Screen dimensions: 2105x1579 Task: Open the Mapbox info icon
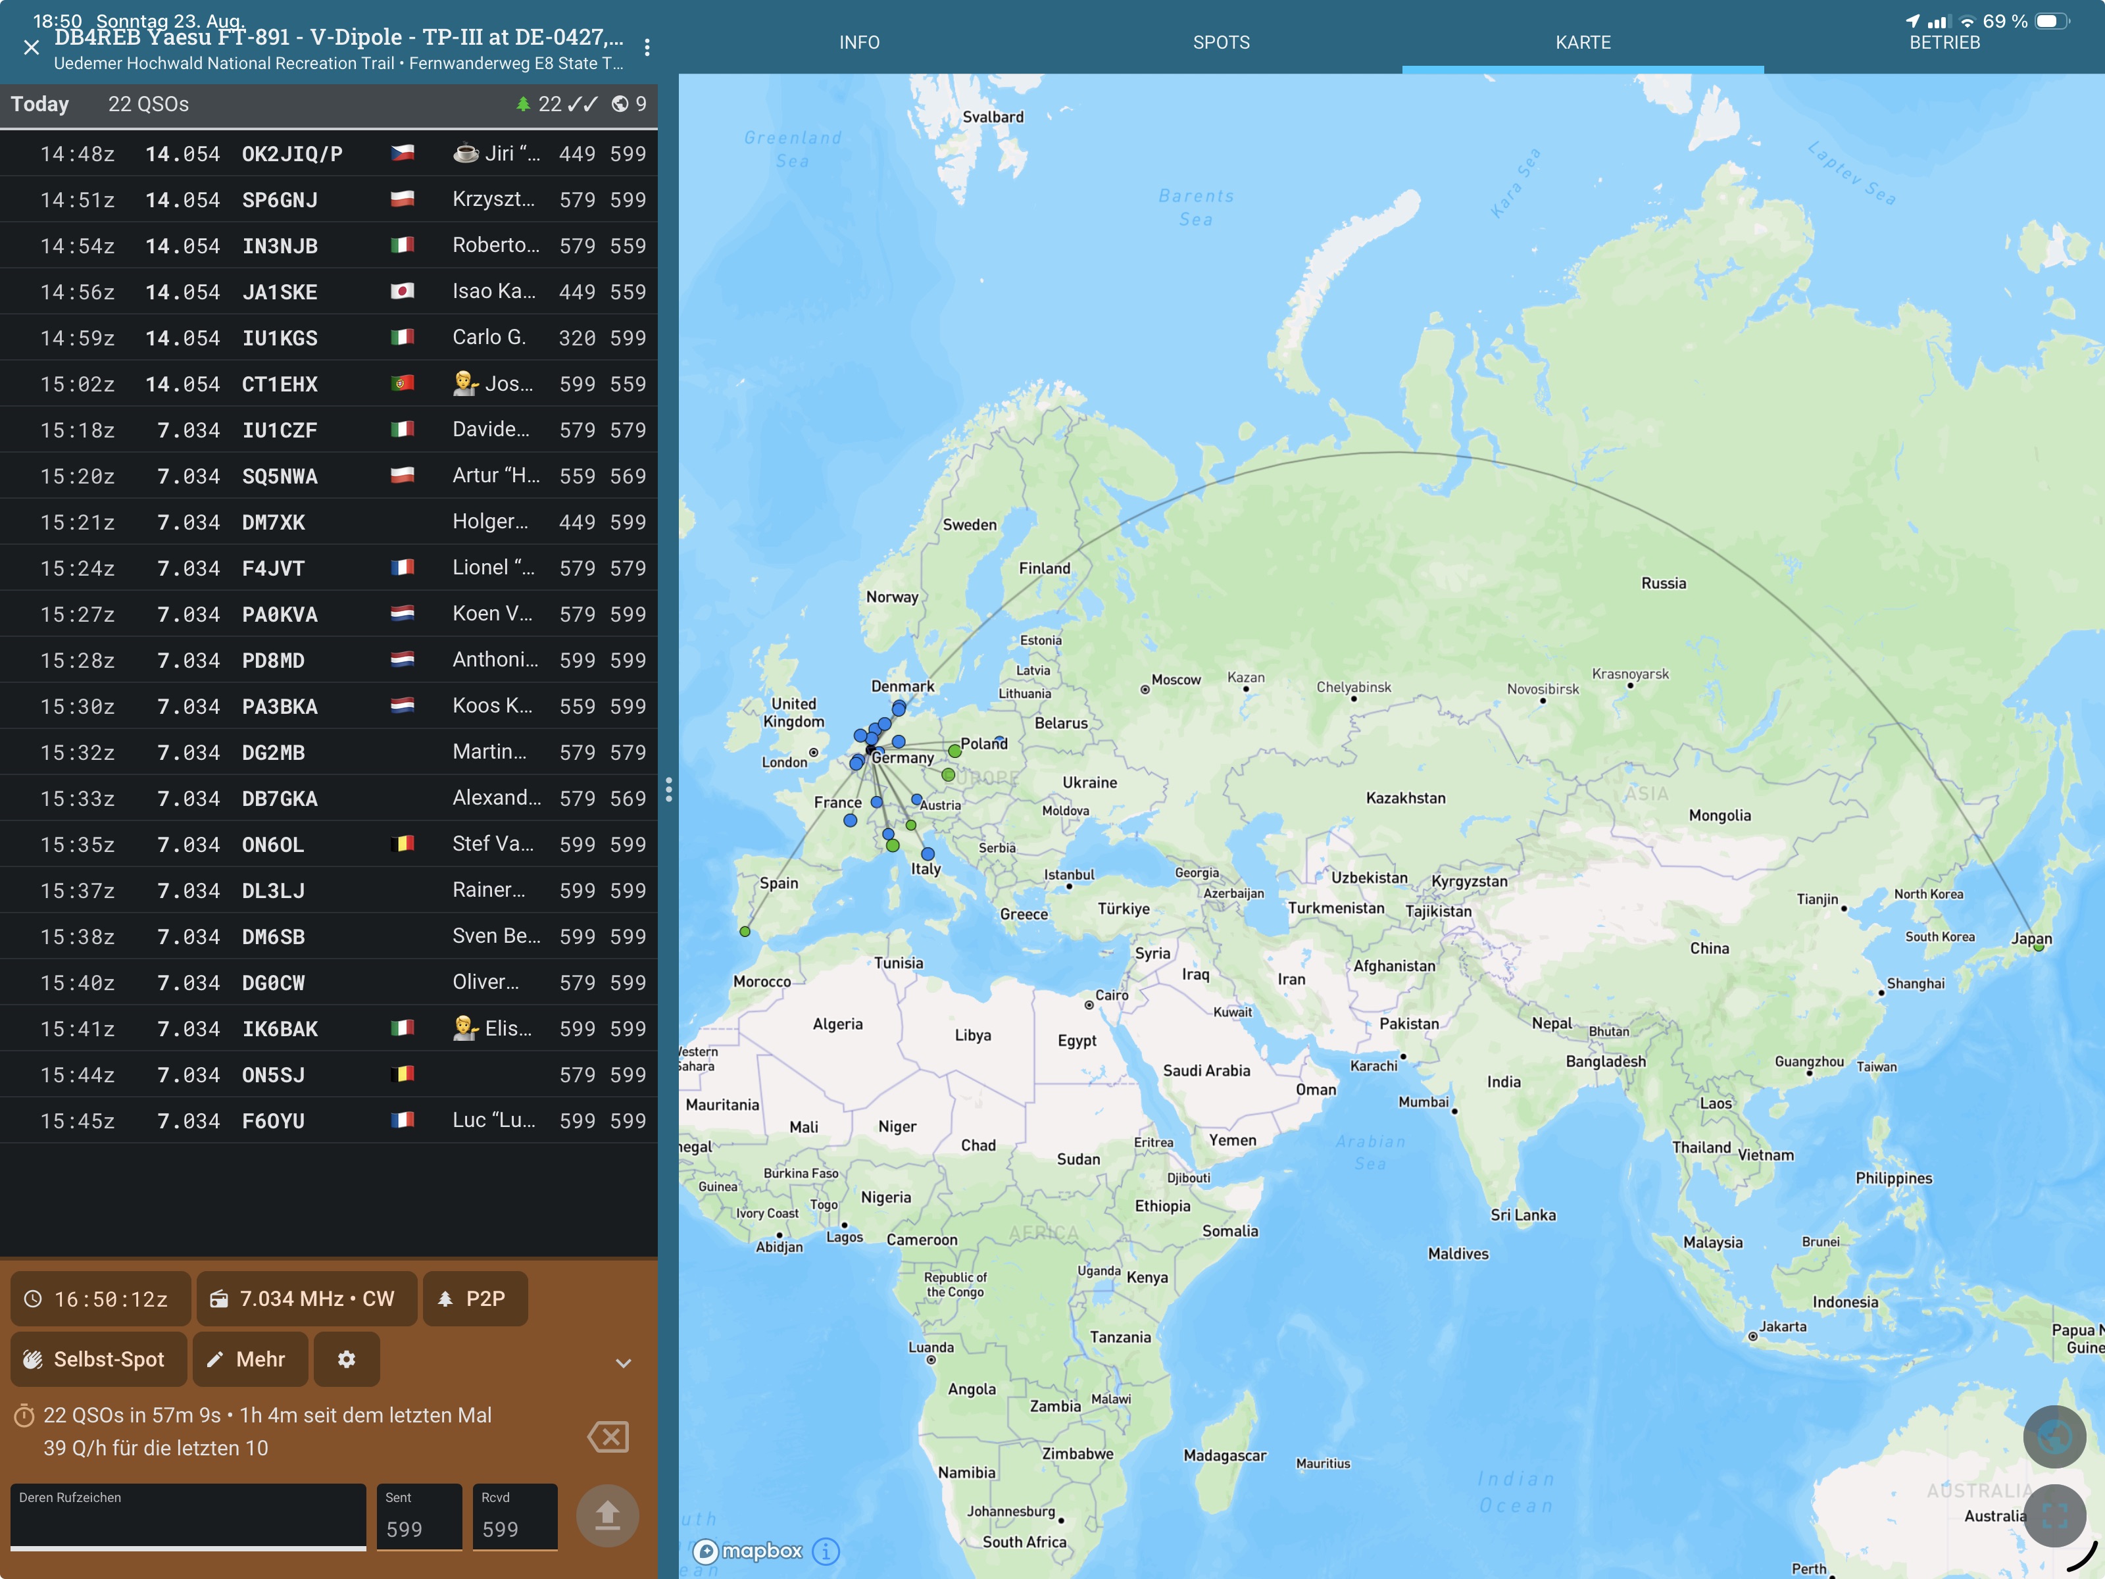pos(826,1551)
